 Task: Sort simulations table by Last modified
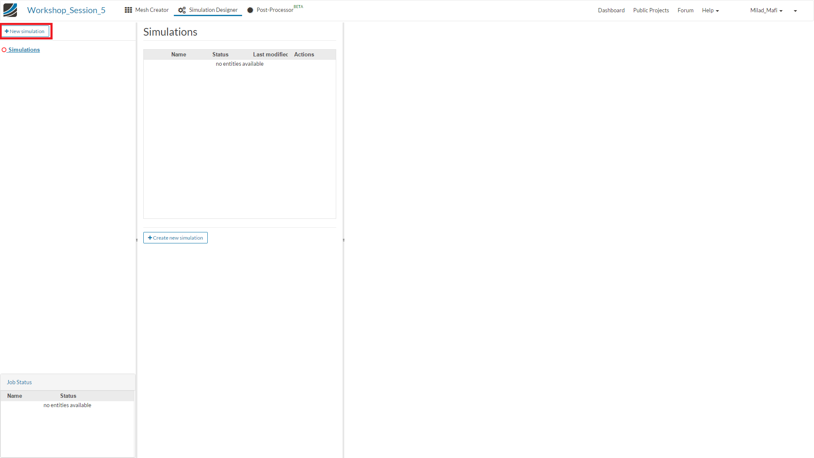[x=270, y=54]
